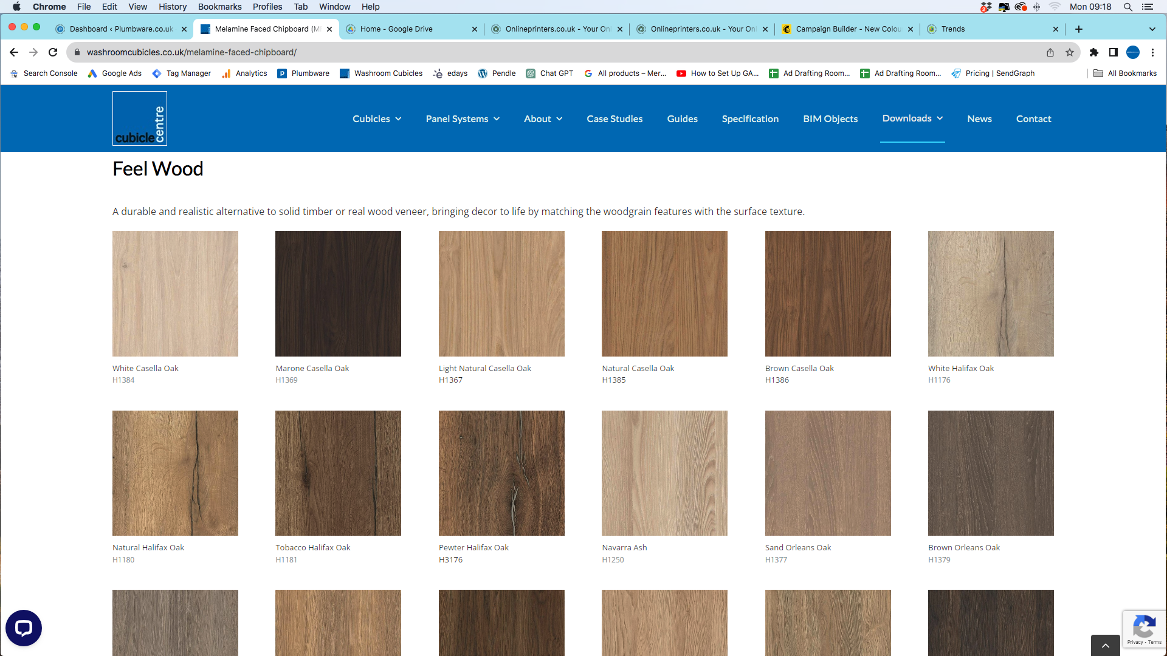
Task: Open the About menu dropdown
Action: pyautogui.click(x=543, y=119)
